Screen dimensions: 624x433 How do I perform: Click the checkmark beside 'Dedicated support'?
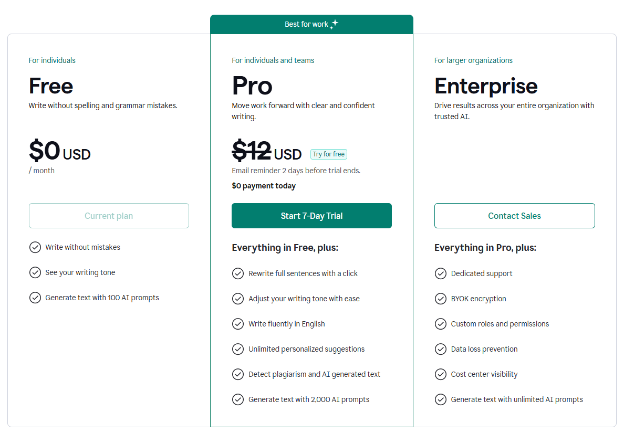click(x=441, y=273)
